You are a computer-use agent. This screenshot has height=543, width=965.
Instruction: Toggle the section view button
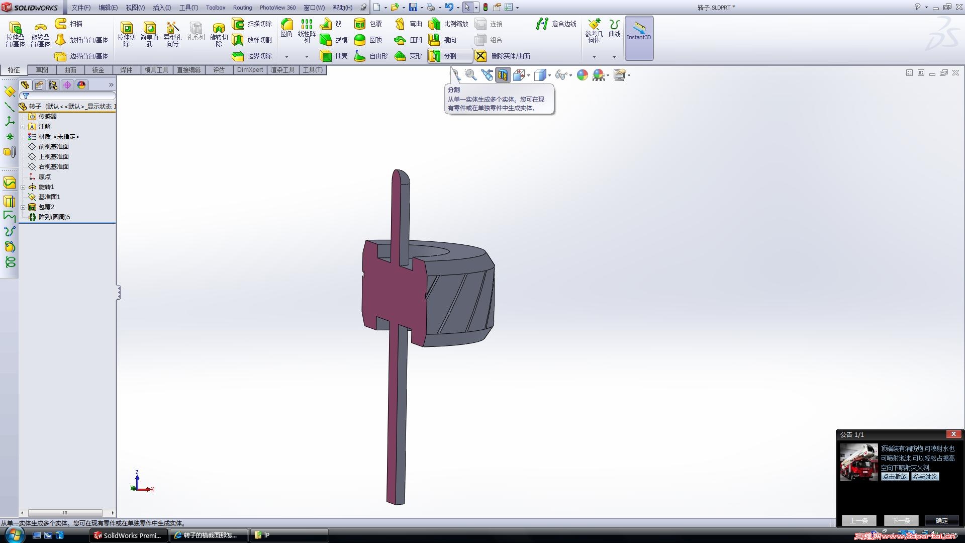(x=503, y=75)
